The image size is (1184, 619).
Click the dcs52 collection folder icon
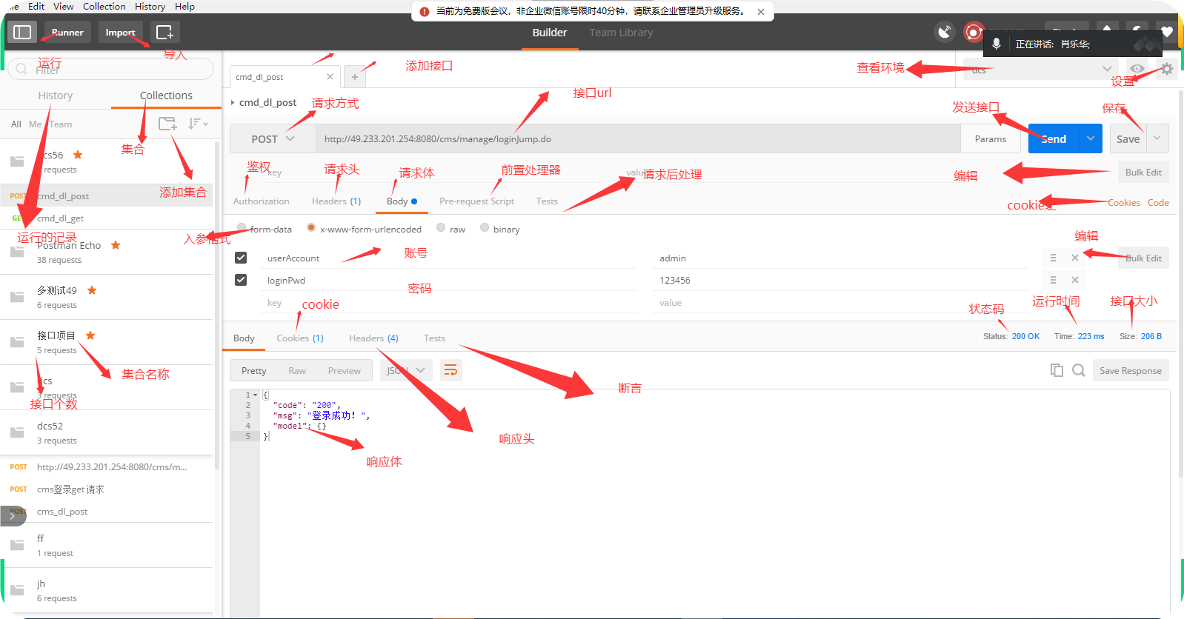(17, 432)
